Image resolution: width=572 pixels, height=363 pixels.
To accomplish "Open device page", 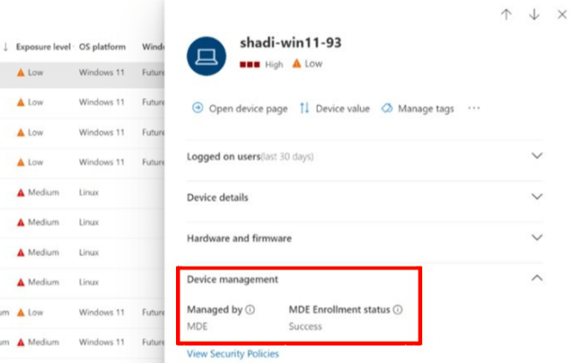I will pyautogui.click(x=239, y=108).
